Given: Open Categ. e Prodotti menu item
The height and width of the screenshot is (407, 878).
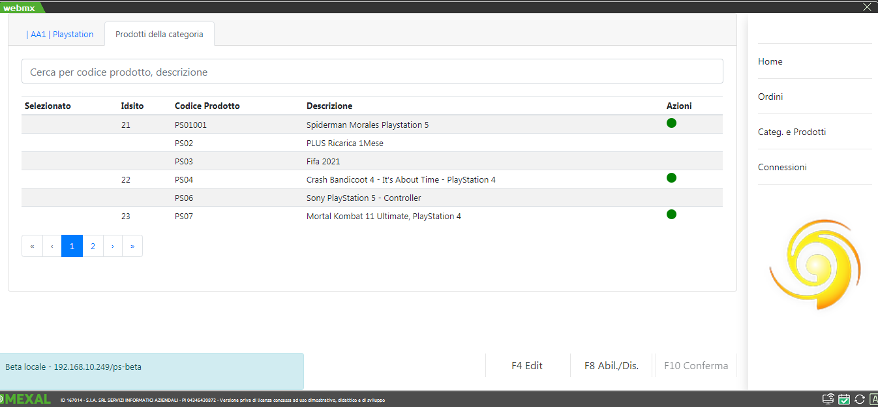Looking at the screenshot, I should coord(792,132).
